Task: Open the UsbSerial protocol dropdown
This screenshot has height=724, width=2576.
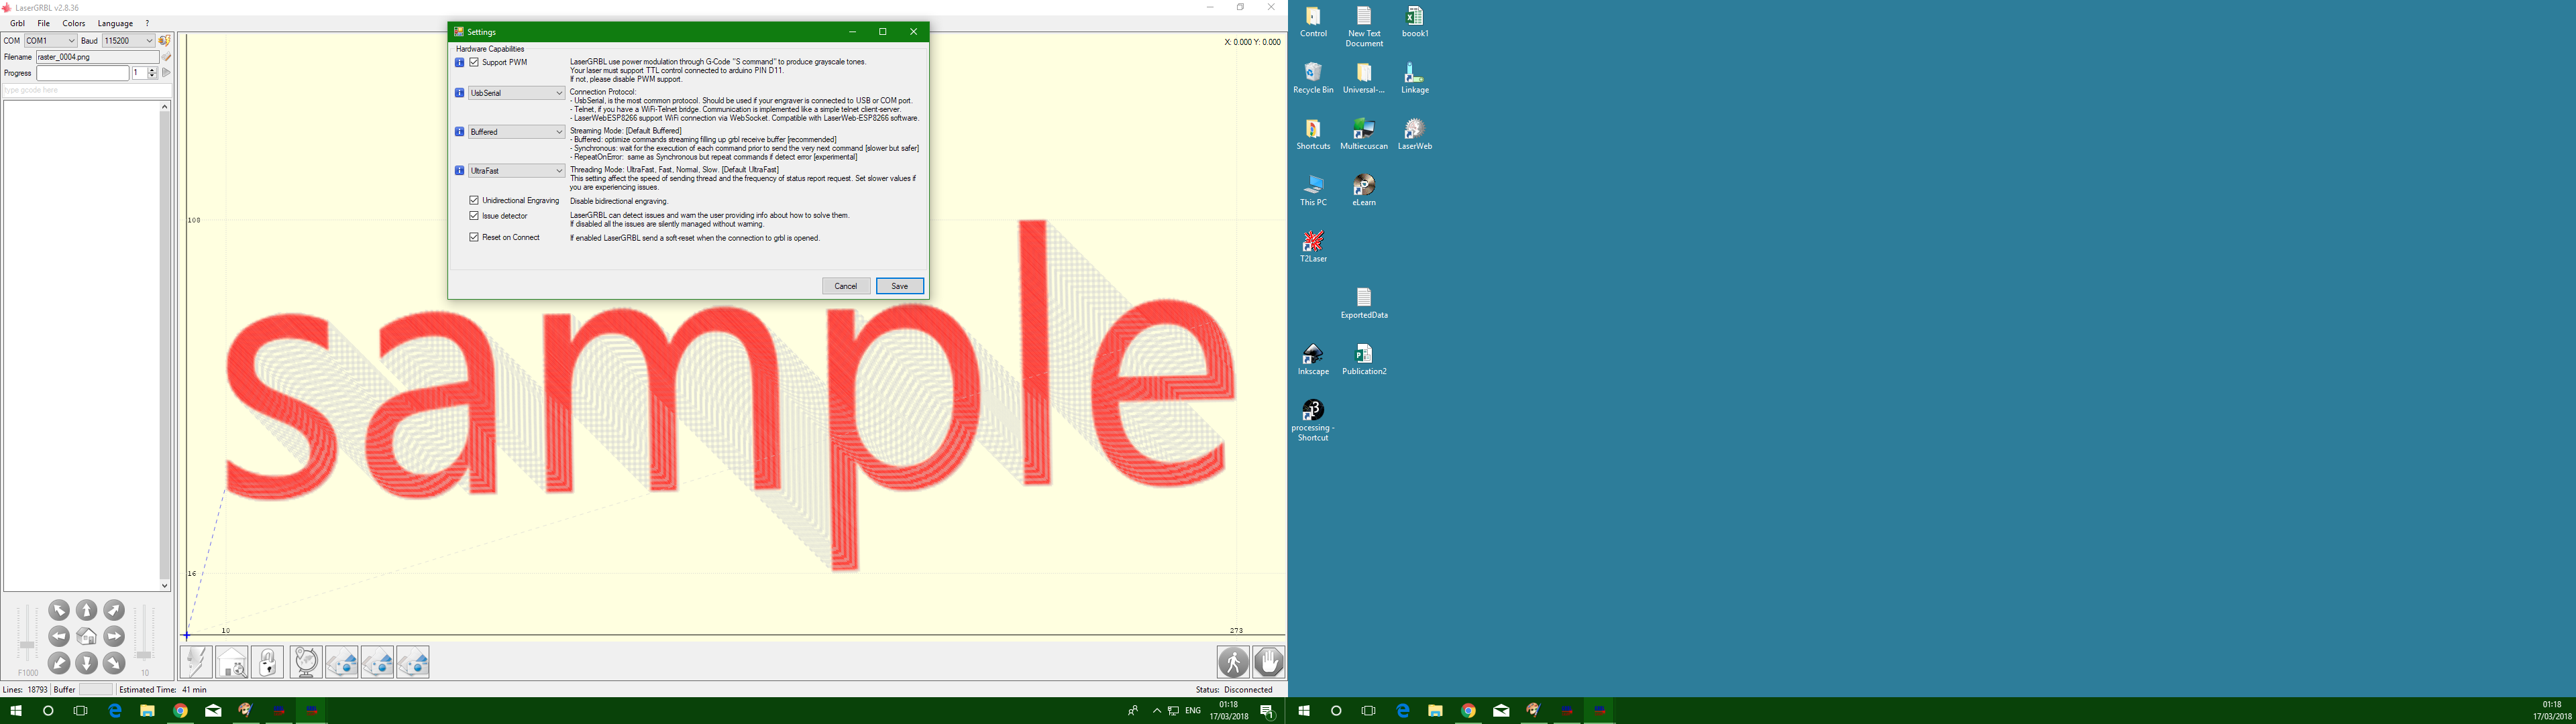Action: click(x=516, y=93)
